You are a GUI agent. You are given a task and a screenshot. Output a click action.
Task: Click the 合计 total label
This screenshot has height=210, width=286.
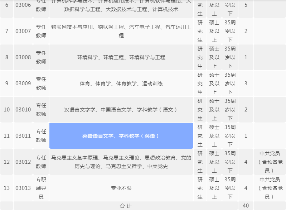[x=126, y=206]
